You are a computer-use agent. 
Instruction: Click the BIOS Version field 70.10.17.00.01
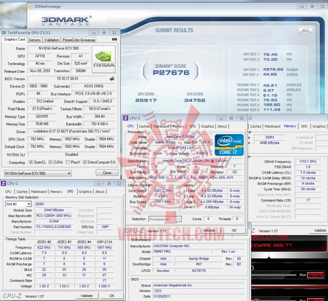[x=67, y=79]
